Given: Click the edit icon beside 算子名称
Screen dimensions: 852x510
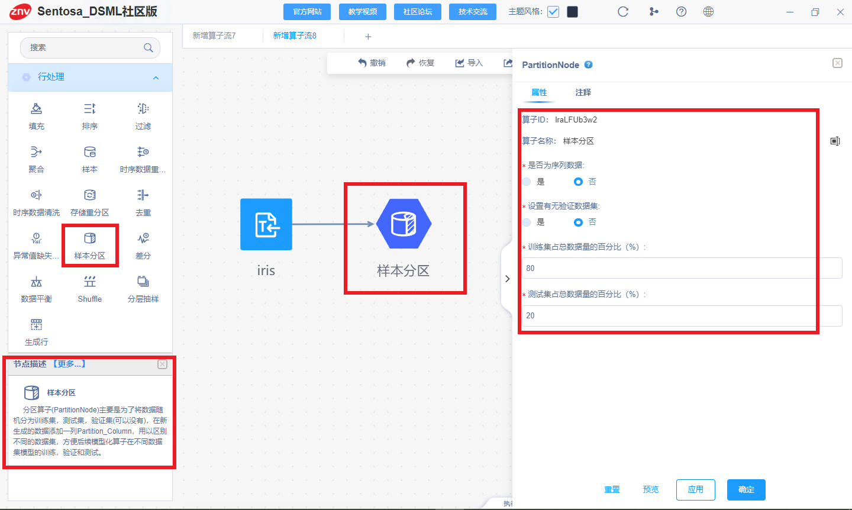Looking at the screenshot, I should (x=835, y=141).
